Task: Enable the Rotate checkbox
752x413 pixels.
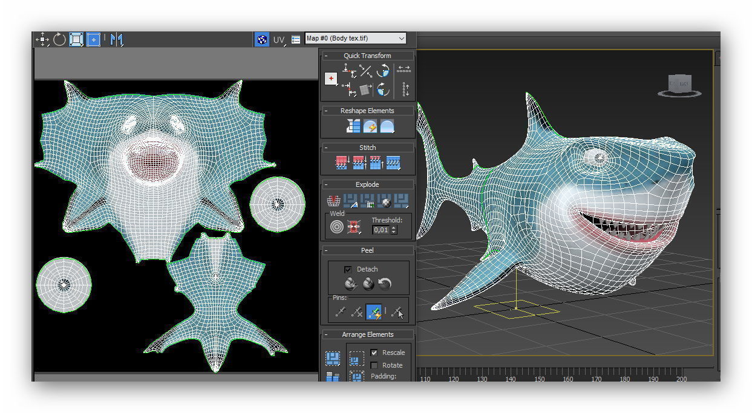Action: (x=374, y=365)
